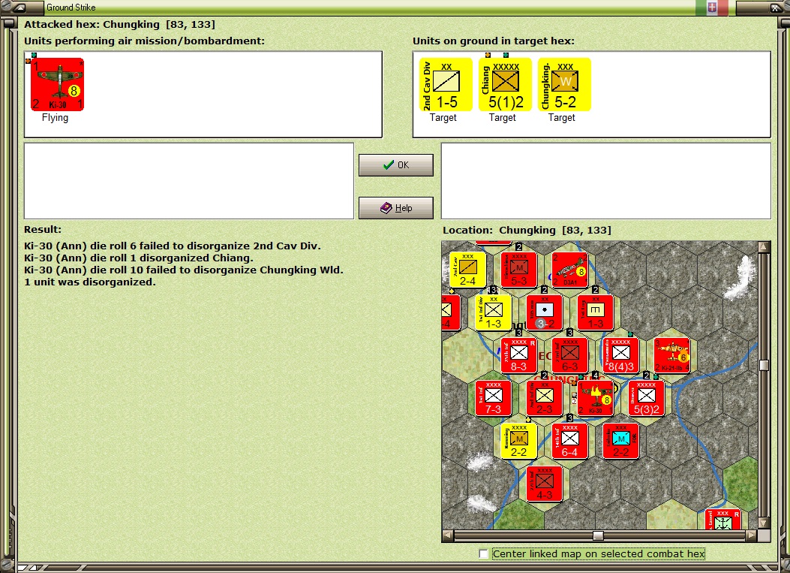Viewport: 790px width, 573px height.
Task: Click the 4-3 infantry counter at map bottom
Action: tap(544, 484)
